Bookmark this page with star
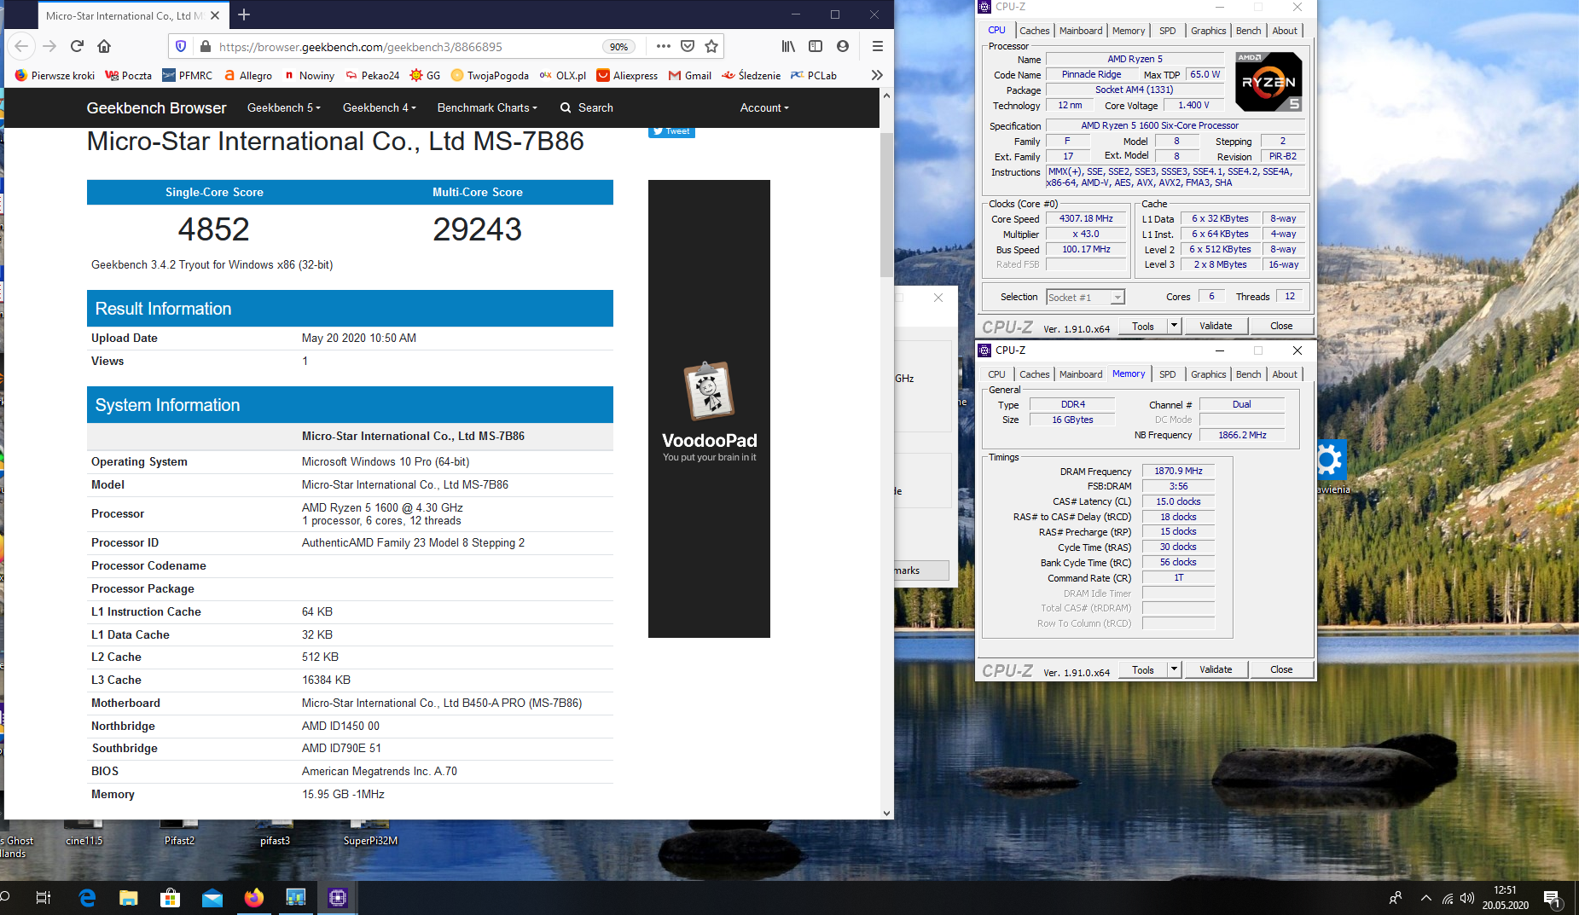 tap(711, 46)
